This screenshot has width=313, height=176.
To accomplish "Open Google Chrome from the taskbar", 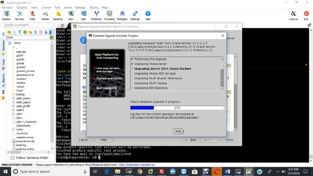I will 140,172.
